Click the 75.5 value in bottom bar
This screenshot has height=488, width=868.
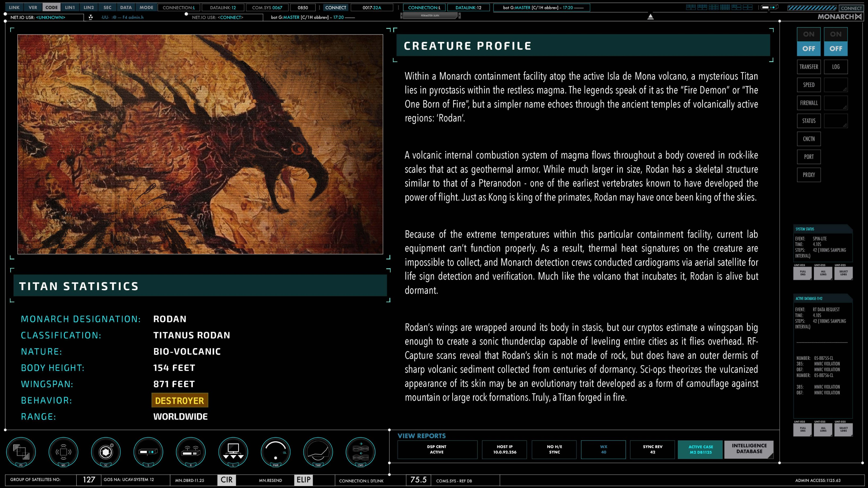[418, 480]
